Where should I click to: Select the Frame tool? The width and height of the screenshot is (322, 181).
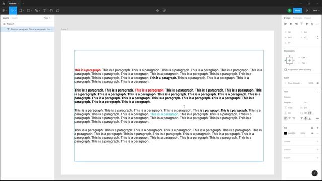(x=21, y=11)
